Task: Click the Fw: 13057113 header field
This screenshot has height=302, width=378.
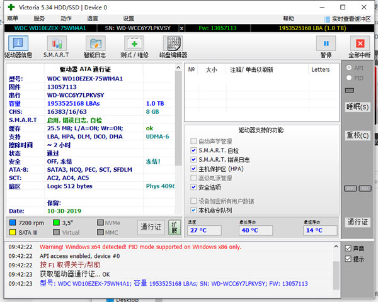Action: point(217,28)
